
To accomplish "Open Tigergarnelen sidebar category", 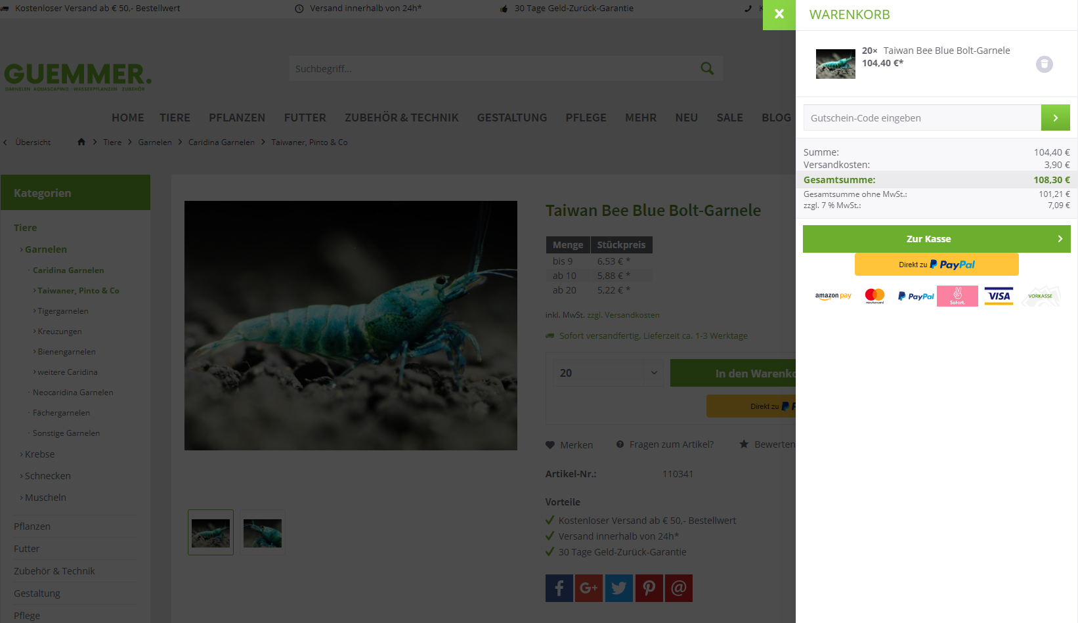I will [63, 311].
